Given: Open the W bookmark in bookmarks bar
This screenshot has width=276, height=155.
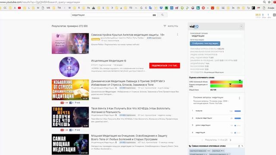Looking at the screenshot, I should coord(69,8).
